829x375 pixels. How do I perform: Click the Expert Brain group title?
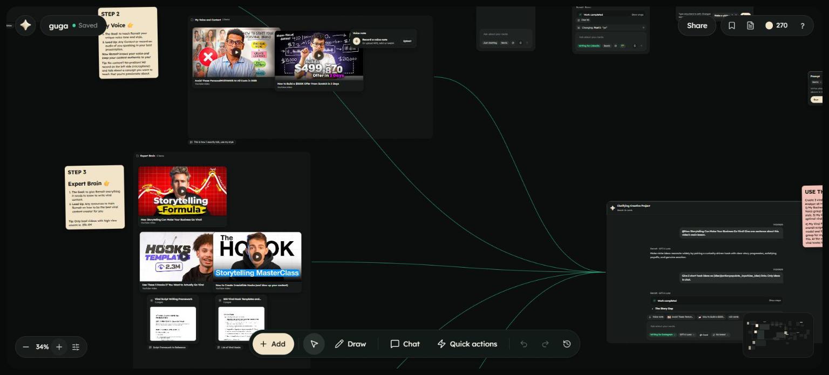coord(147,156)
